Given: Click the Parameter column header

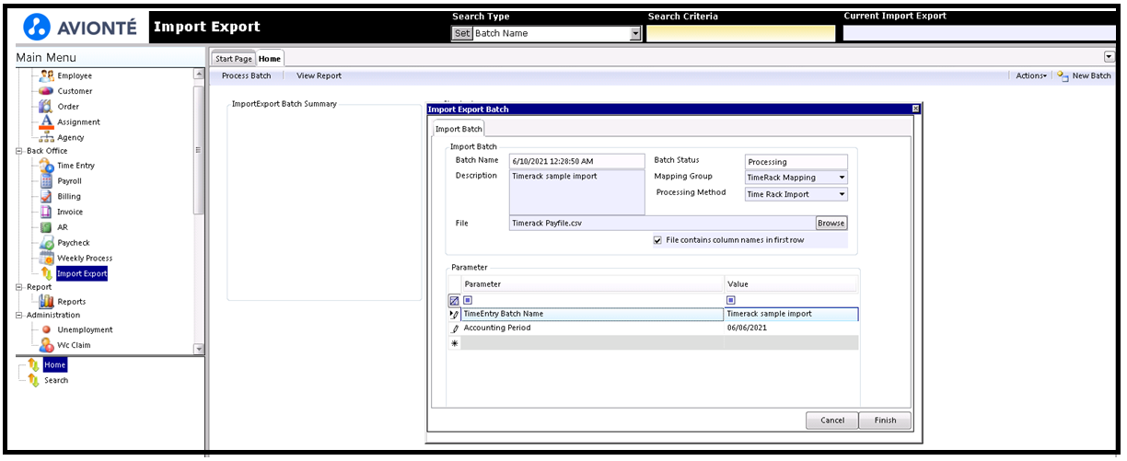Looking at the screenshot, I should (x=593, y=284).
